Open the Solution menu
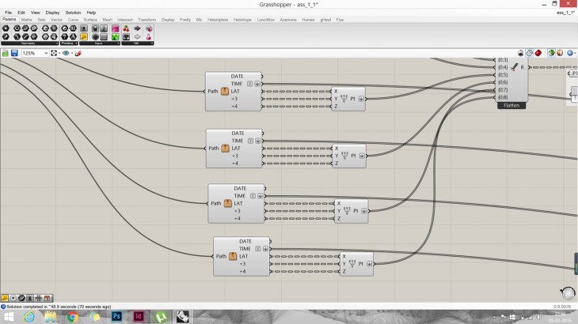 coord(73,13)
